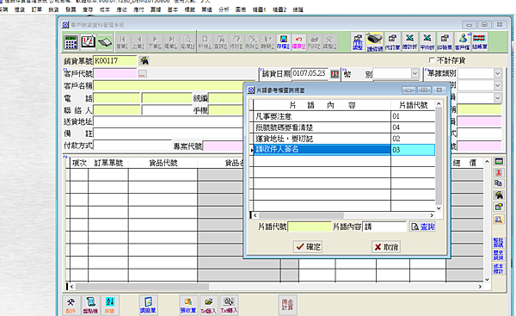Click the 佣金計算 commission button
Screen dimensions: 516x316
coord(287,305)
